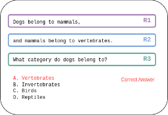Click the purple R1 label
This screenshot has width=168, height=115.
click(x=147, y=20)
